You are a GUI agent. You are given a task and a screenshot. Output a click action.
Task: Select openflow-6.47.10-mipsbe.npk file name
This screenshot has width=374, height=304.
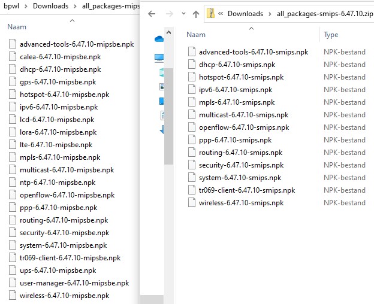(67, 195)
